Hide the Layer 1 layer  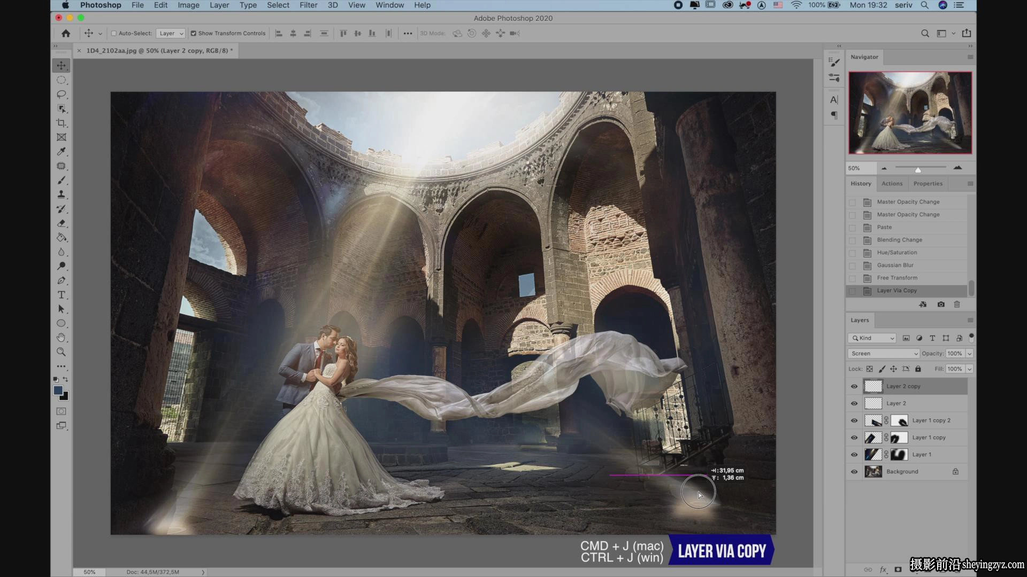click(854, 455)
